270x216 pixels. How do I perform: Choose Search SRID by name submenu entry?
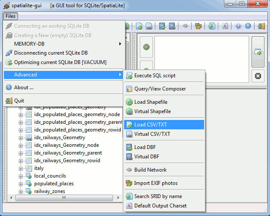164,196
